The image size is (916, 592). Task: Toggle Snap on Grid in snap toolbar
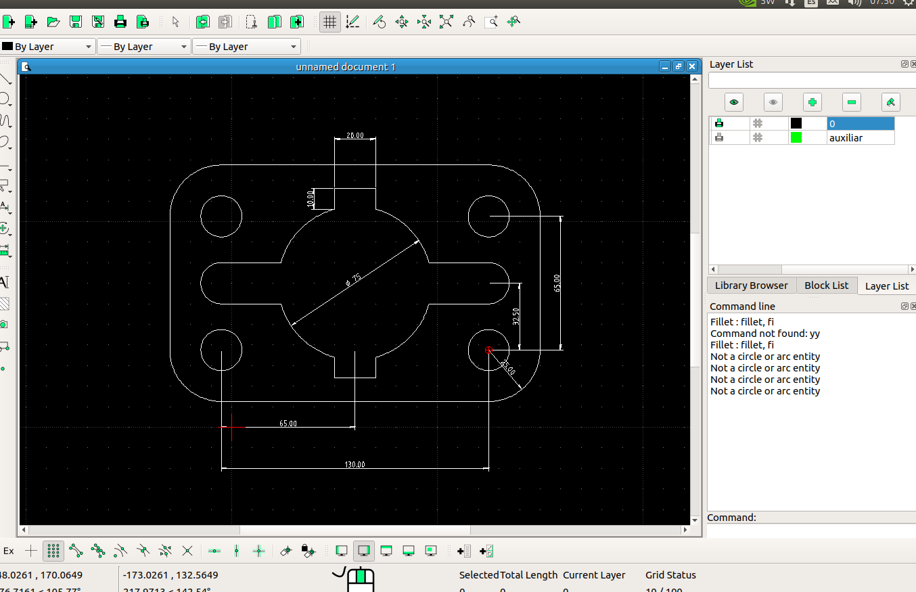[x=53, y=551]
